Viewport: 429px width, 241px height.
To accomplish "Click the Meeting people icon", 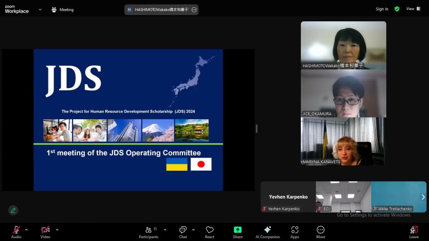I will 54,10.
